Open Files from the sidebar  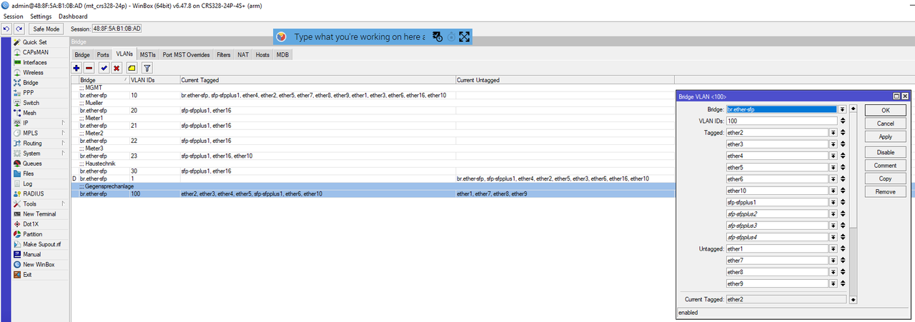pos(29,173)
